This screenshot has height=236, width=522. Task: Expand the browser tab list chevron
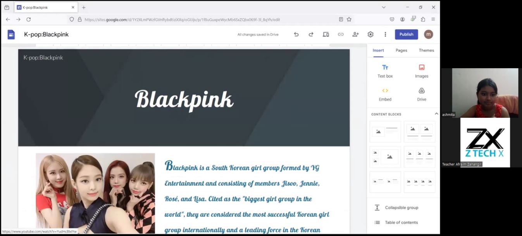(384, 7)
